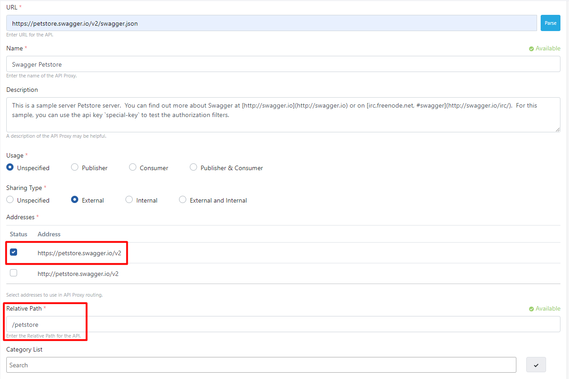Screen dimensions: 569x379
Task: Click the Available status icon for Relative Path
Action: coord(531,309)
